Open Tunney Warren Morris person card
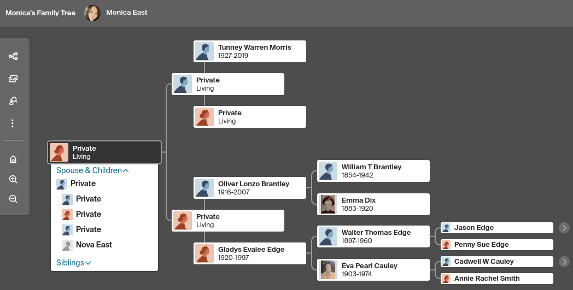Image resolution: width=573 pixels, height=290 pixels. (249, 51)
